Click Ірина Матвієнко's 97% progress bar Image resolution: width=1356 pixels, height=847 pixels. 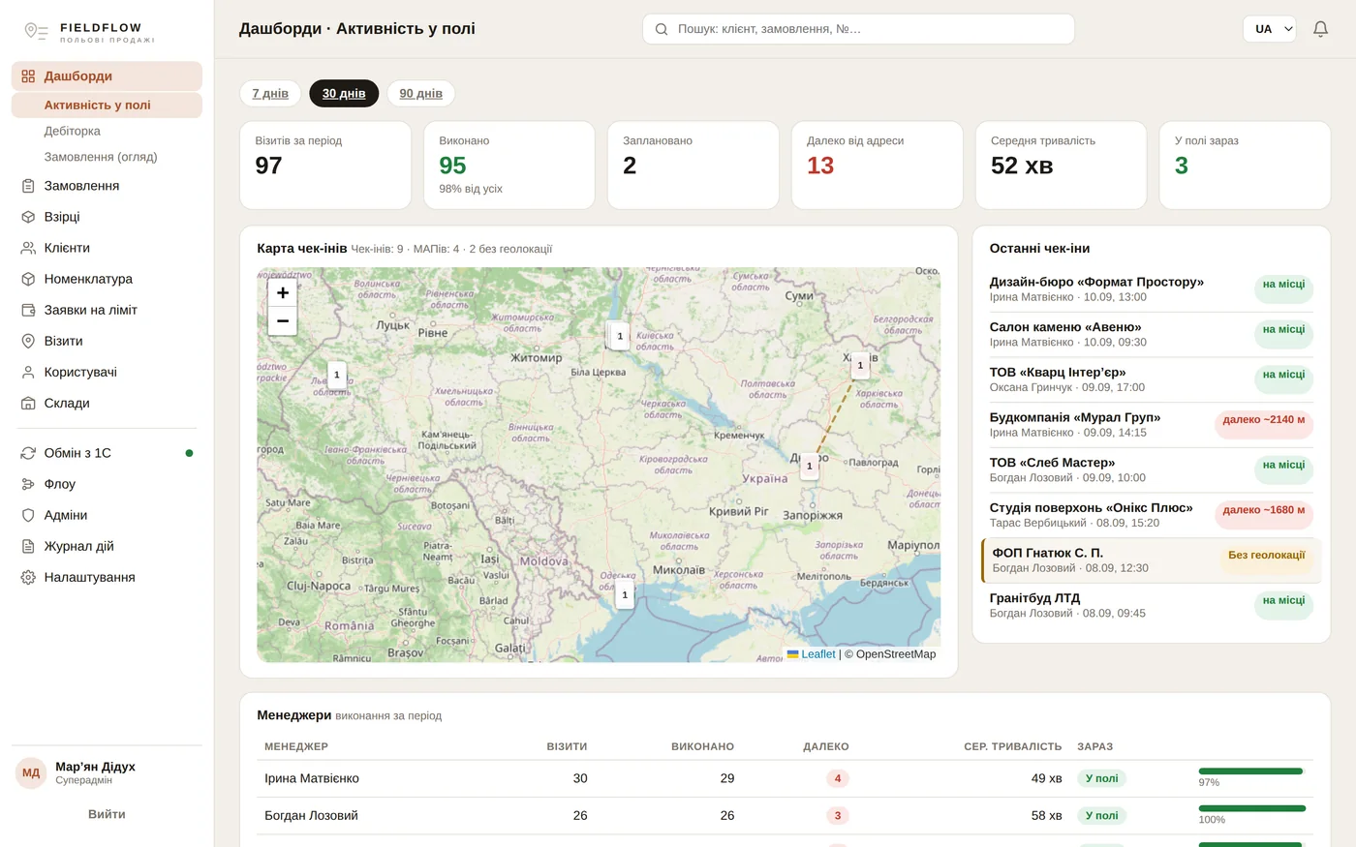click(x=1251, y=771)
